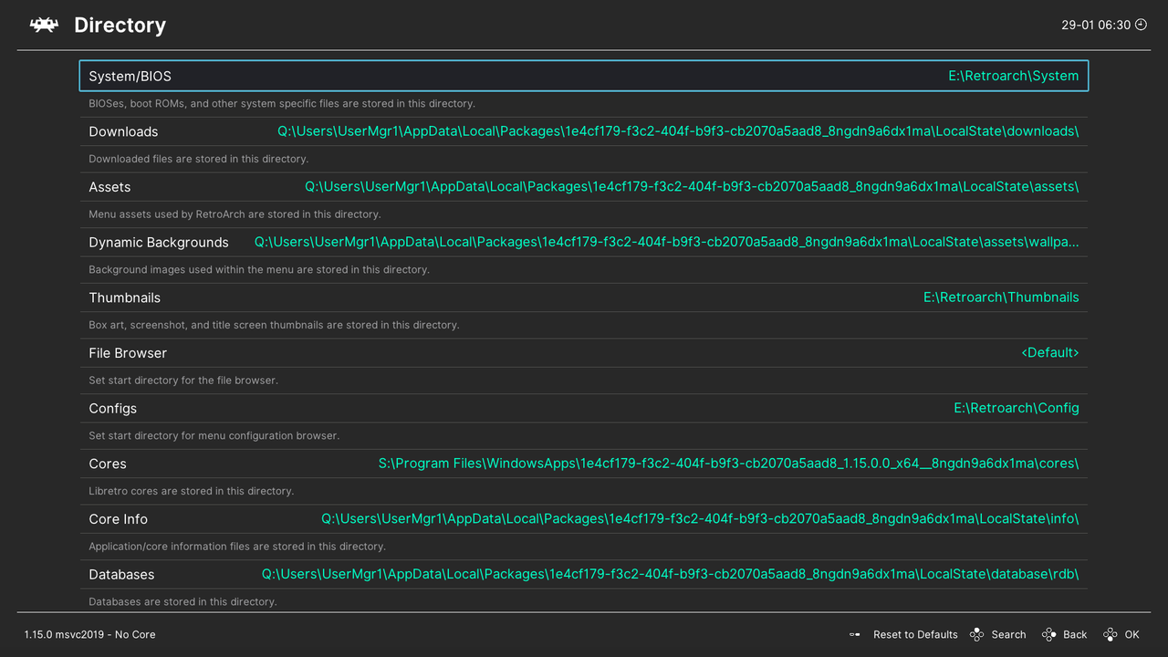Click the version text 1.15.0 msvc2019 - No Core
The width and height of the screenshot is (1168, 657).
point(90,634)
